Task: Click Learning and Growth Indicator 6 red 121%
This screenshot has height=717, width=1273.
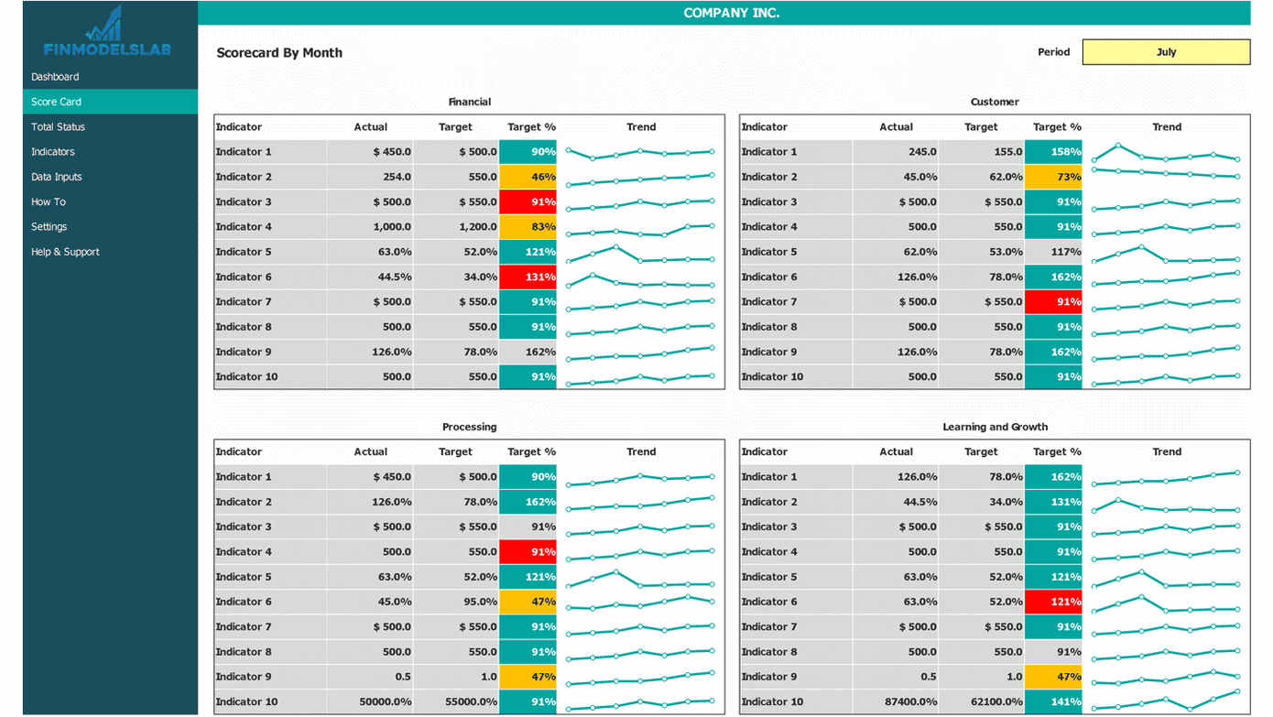Action: pyautogui.click(x=1053, y=603)
